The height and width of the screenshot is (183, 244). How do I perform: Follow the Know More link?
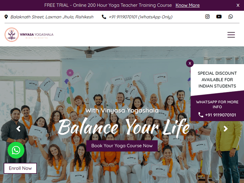click(x=187, y=5)
